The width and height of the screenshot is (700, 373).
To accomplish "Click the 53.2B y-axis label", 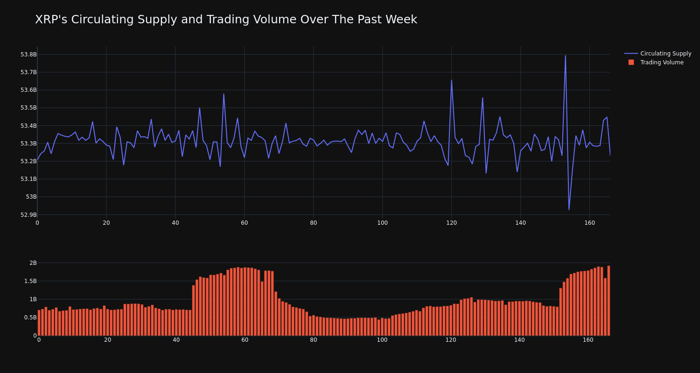I will tap(28, 161).
